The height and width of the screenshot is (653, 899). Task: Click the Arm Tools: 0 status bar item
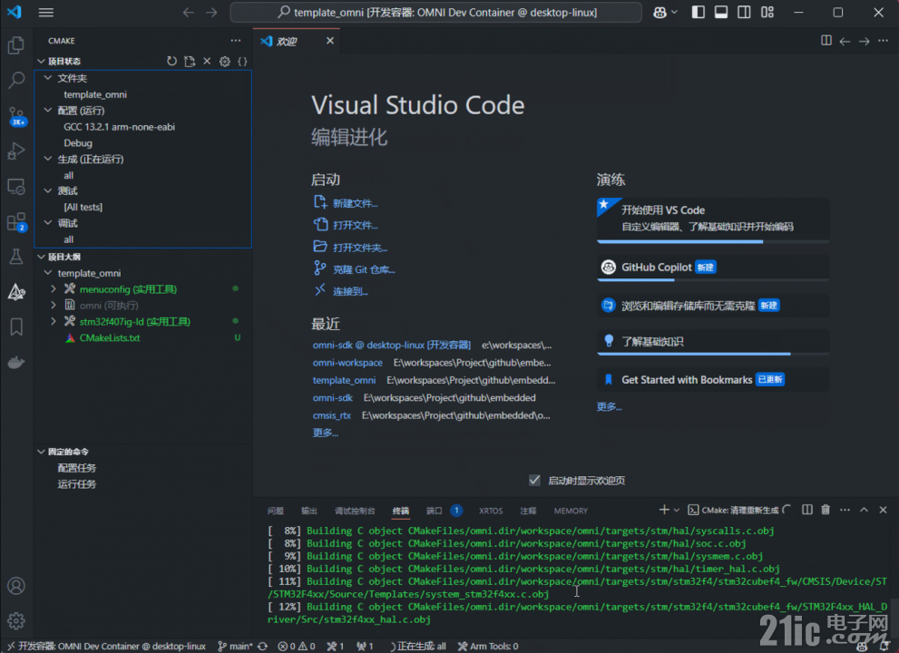coord(488,646)
